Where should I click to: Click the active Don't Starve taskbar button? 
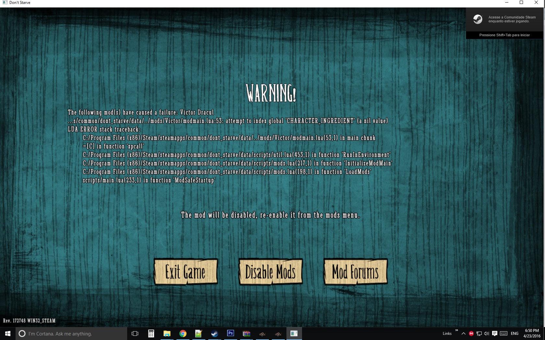294,334
